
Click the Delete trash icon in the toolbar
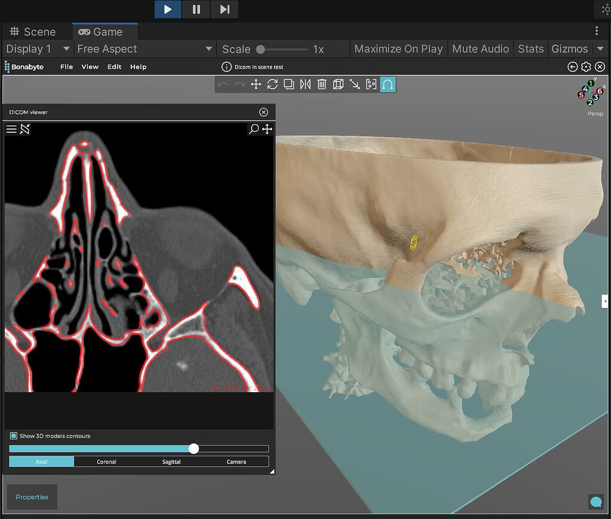(x=322, y=84)
